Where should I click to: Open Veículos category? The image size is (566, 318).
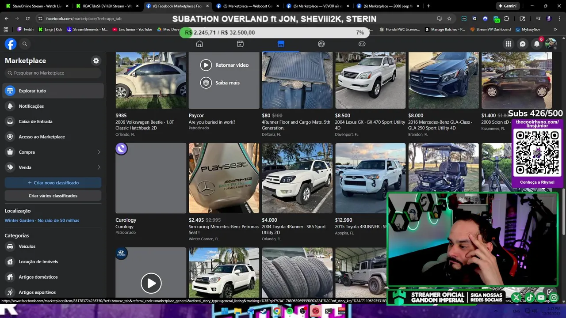click(53, 246)
